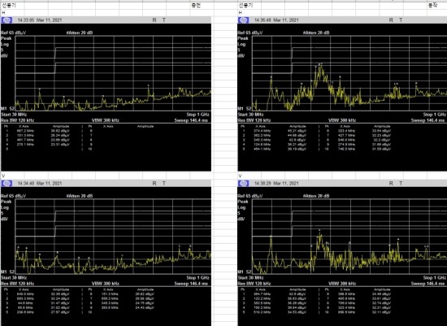Image resolution: width=447 pixels, height=326 pixels.
Task: Click 'Sweep 146.4 ms' in the 14:34:40 capture
Action: pyautogui.click(x=191, y=284)
